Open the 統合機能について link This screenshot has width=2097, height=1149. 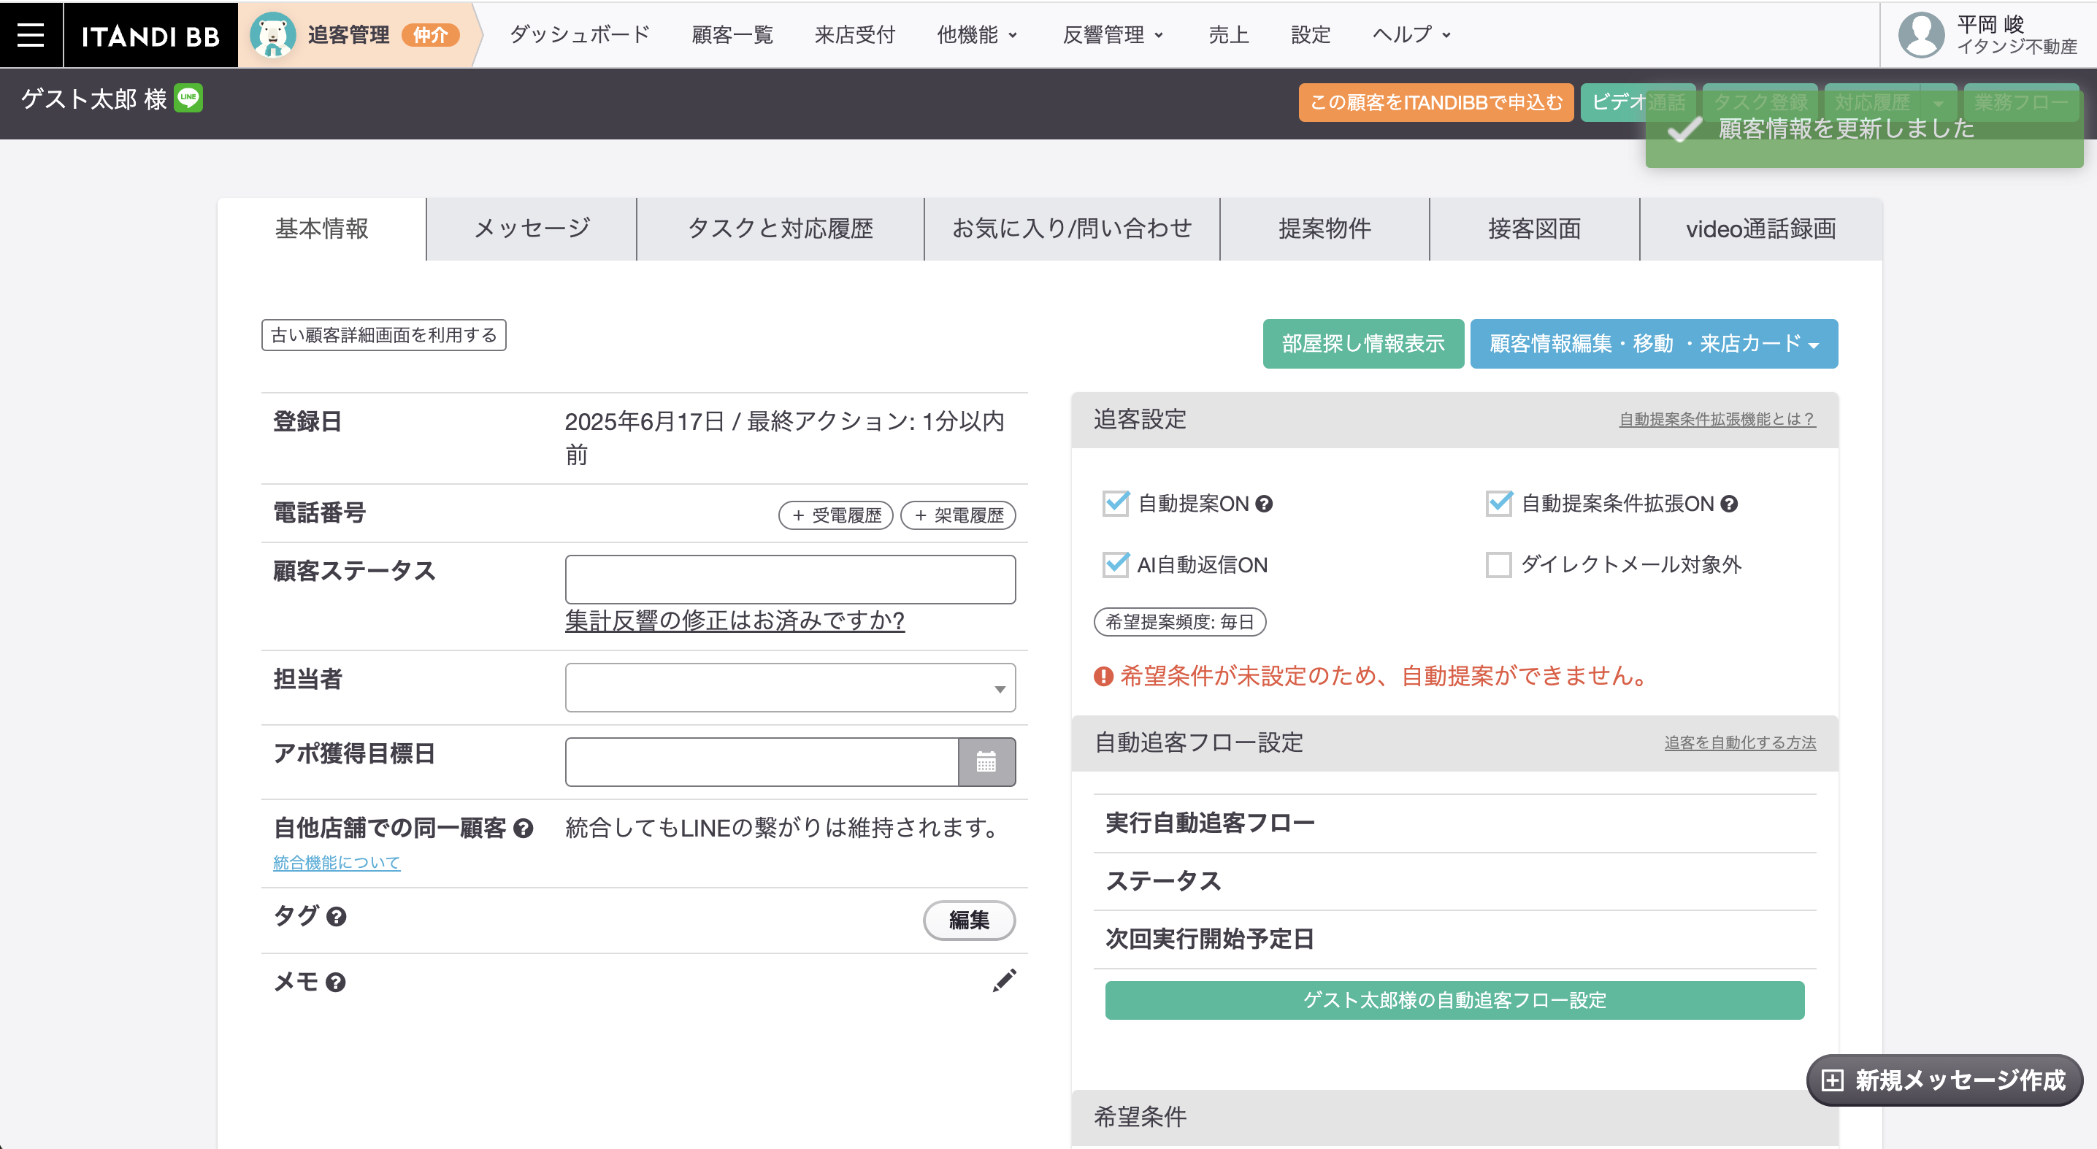coord(336,863)
